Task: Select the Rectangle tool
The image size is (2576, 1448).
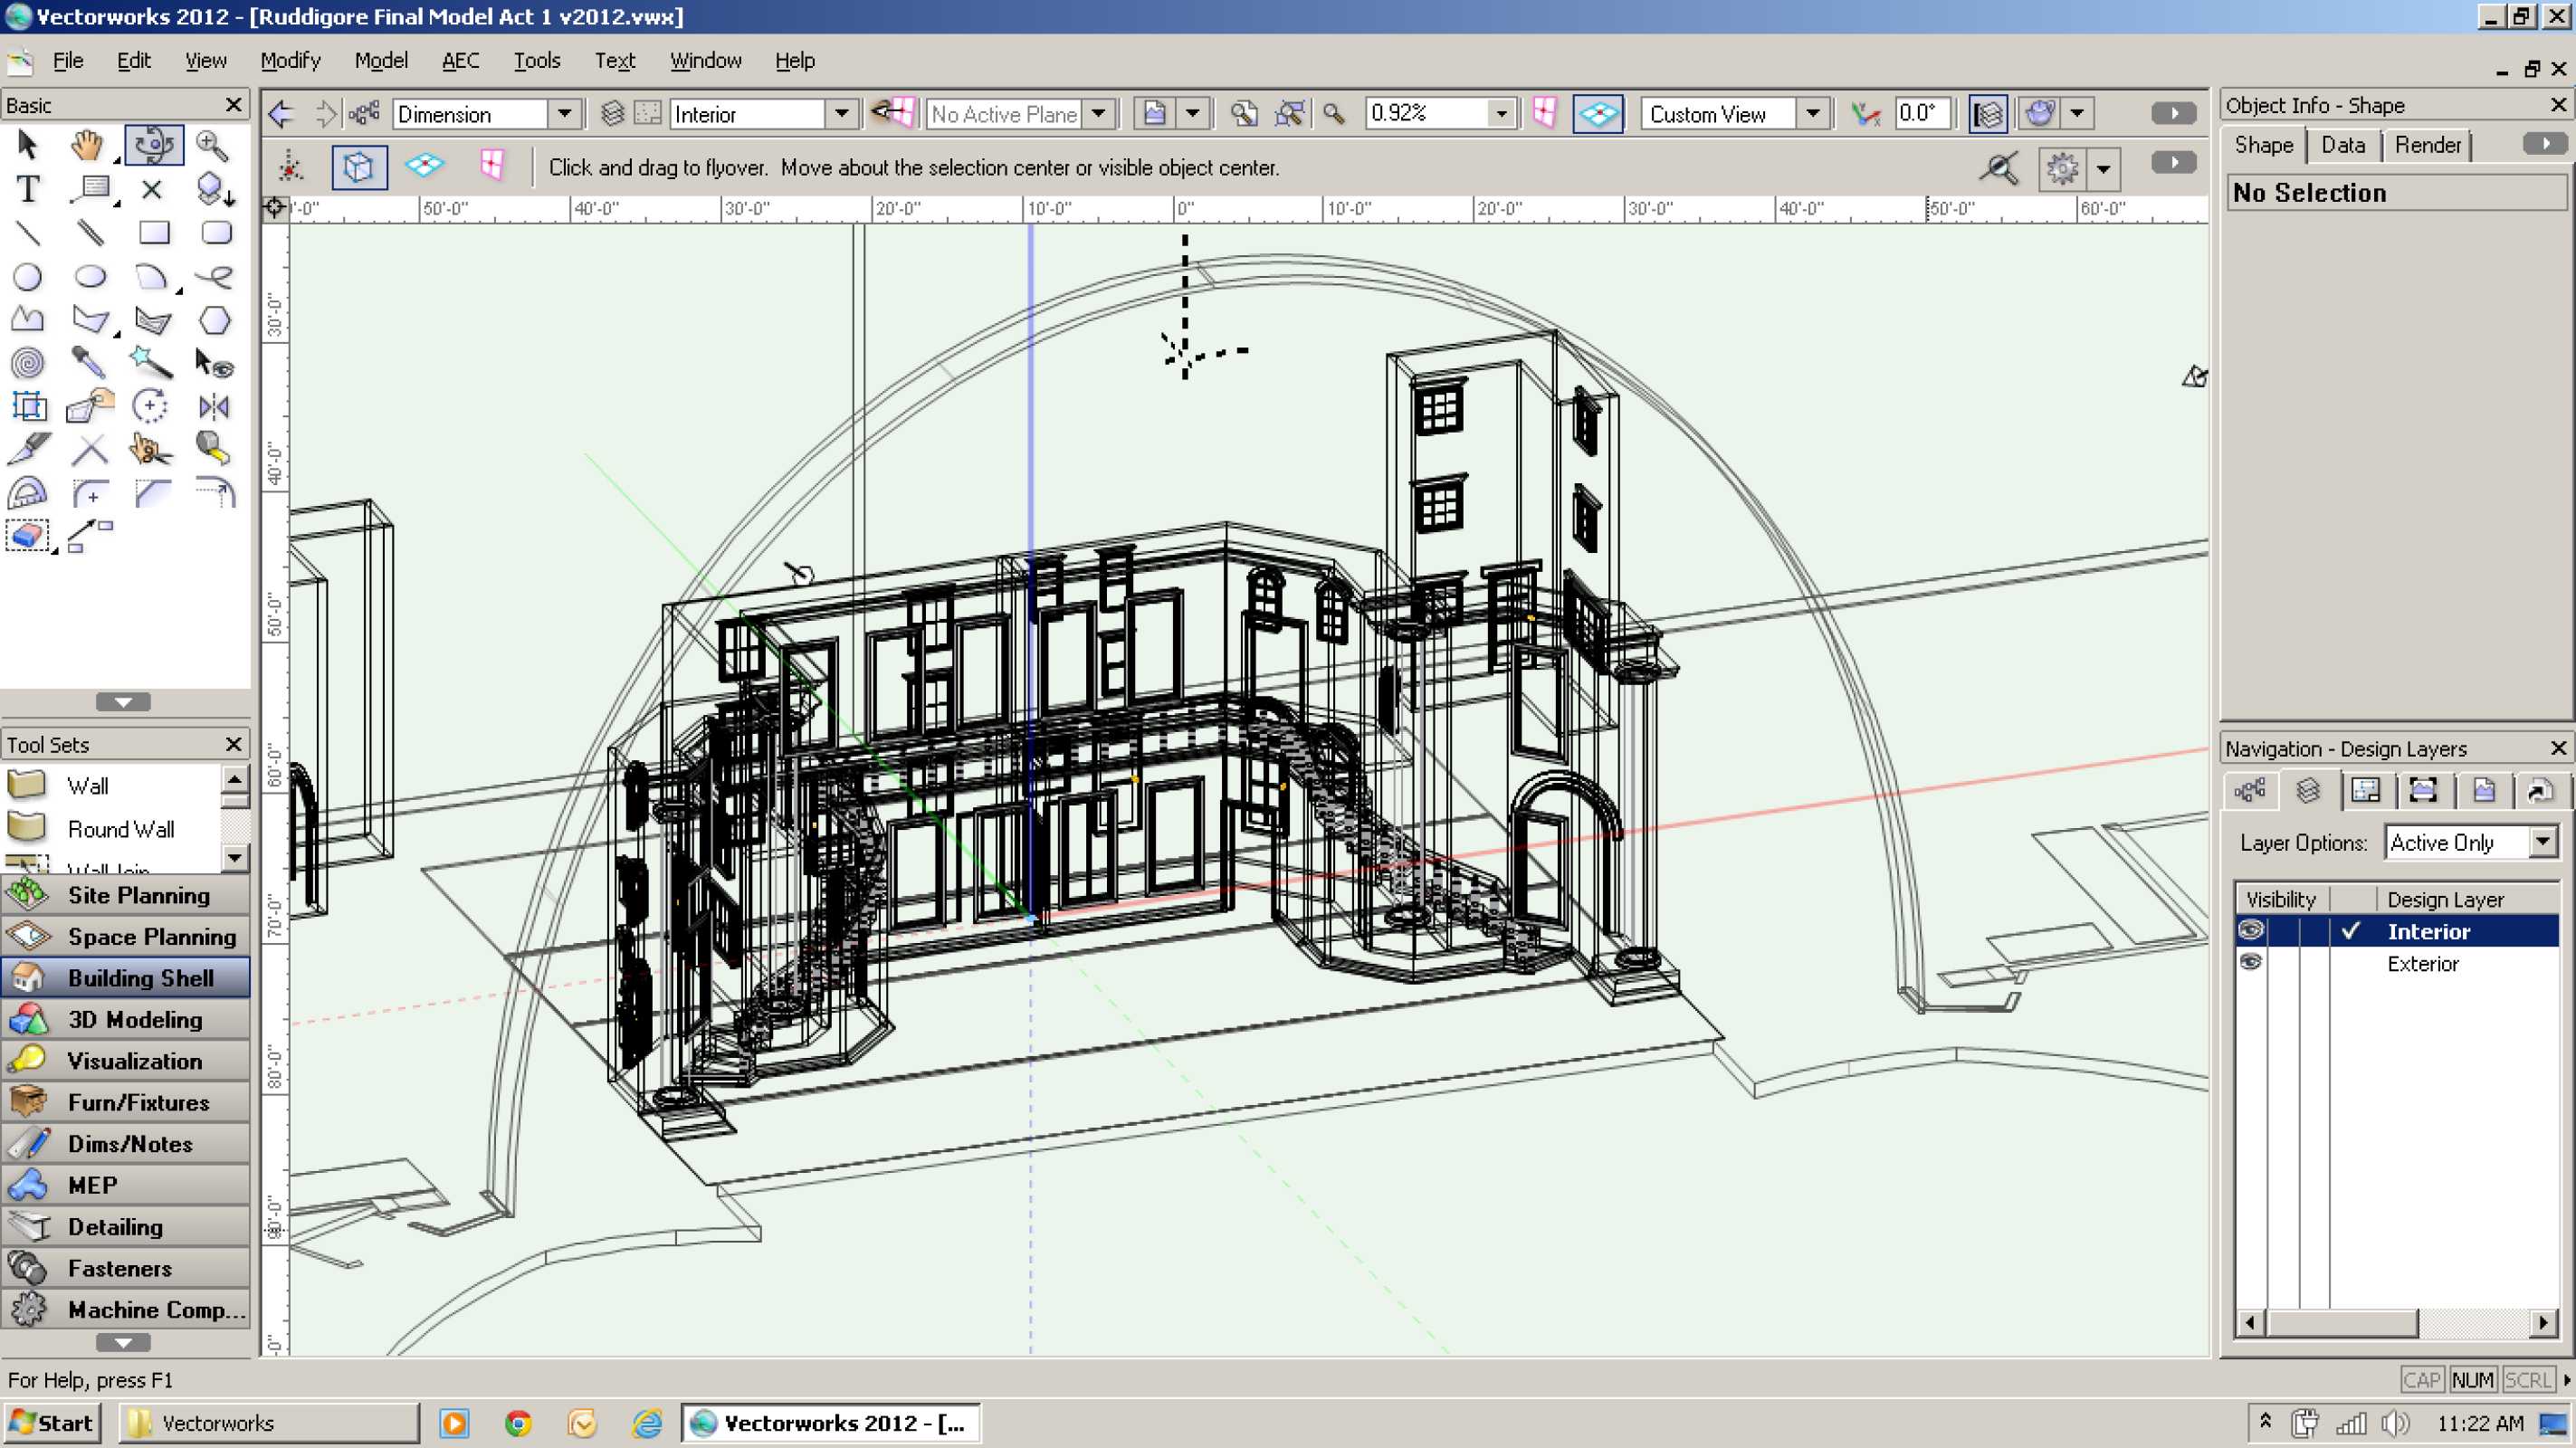Action: [x=153, y=233]
